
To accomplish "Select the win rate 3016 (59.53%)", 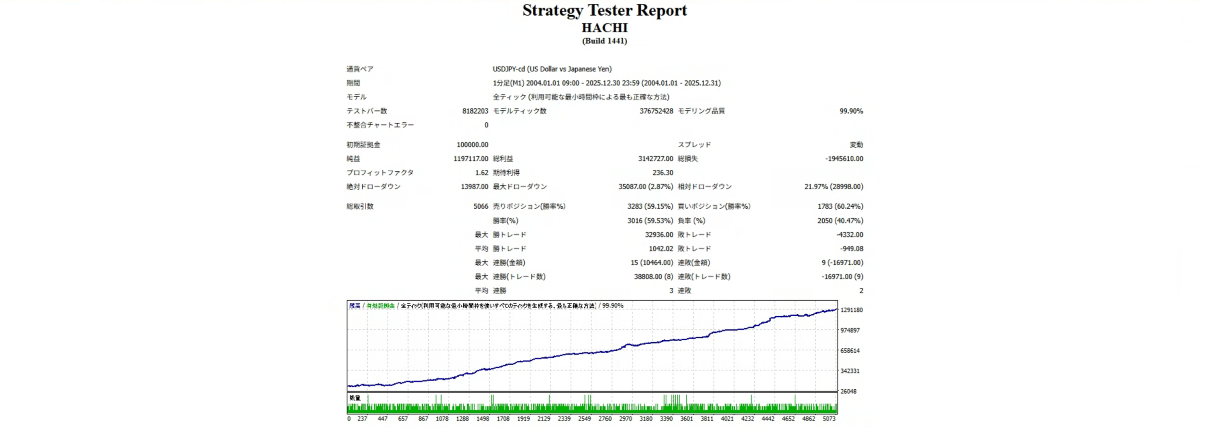I will click(x=650, y=220).
